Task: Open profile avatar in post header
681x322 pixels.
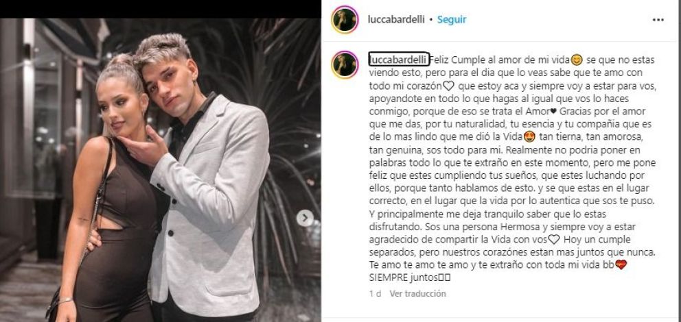Action: pos(345,19)
